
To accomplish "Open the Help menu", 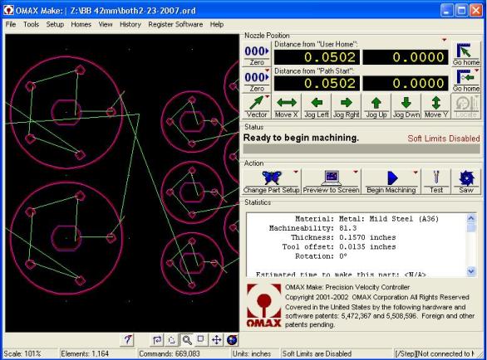I will [216, 24].
